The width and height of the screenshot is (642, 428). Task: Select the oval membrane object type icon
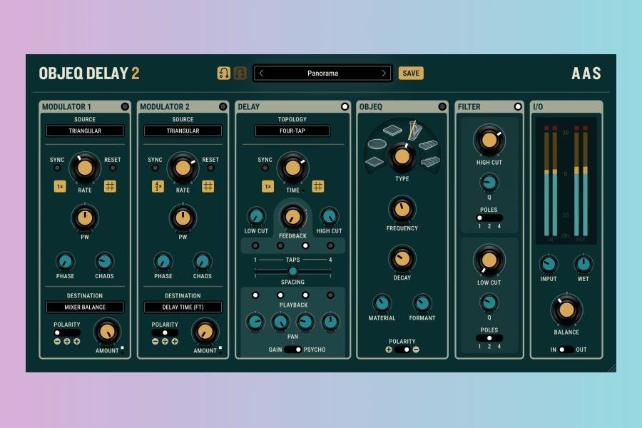click(x=377, y=145)
